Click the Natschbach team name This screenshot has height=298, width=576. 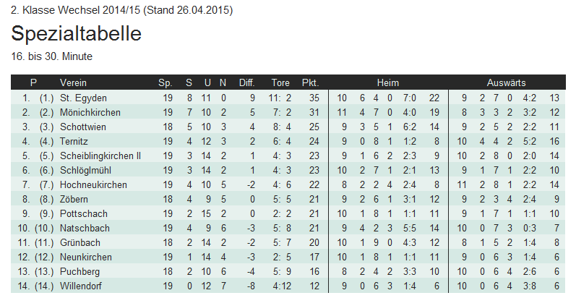click(x=85, y=228)
